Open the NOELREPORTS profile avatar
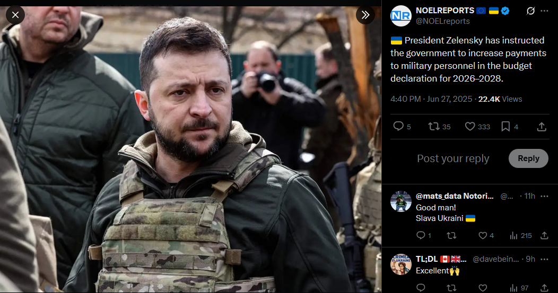 pyautogui.click(x=400, y=16)
